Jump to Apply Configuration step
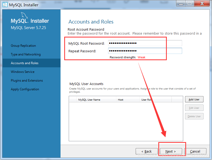Screen dimensions: 212x160 25,89
